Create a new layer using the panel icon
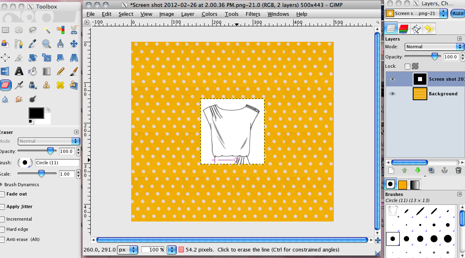The width and height of the screenshot is (465, 258). 391,170
